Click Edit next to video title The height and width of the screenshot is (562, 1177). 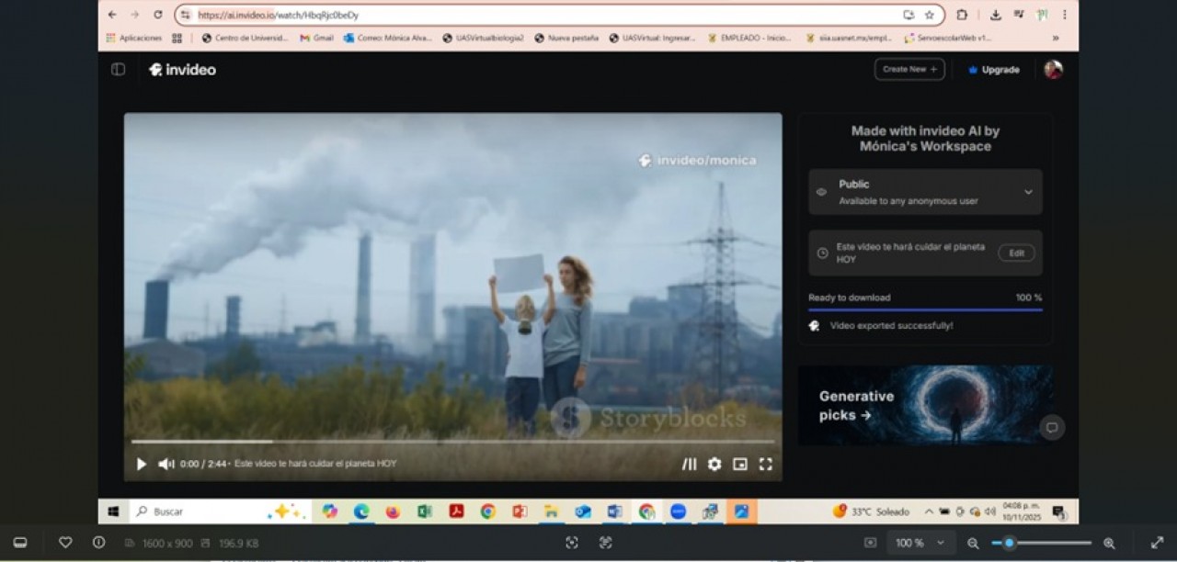(x=1016, y=253)
